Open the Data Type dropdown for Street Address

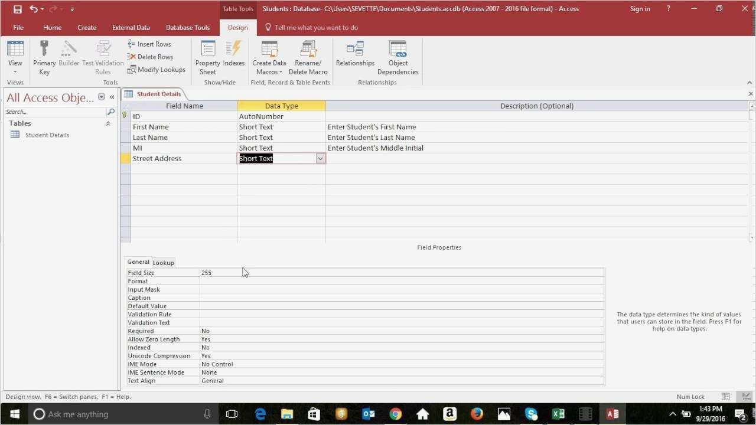[x=320, y=158]
